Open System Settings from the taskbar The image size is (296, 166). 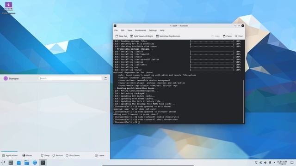click(11, 163)
